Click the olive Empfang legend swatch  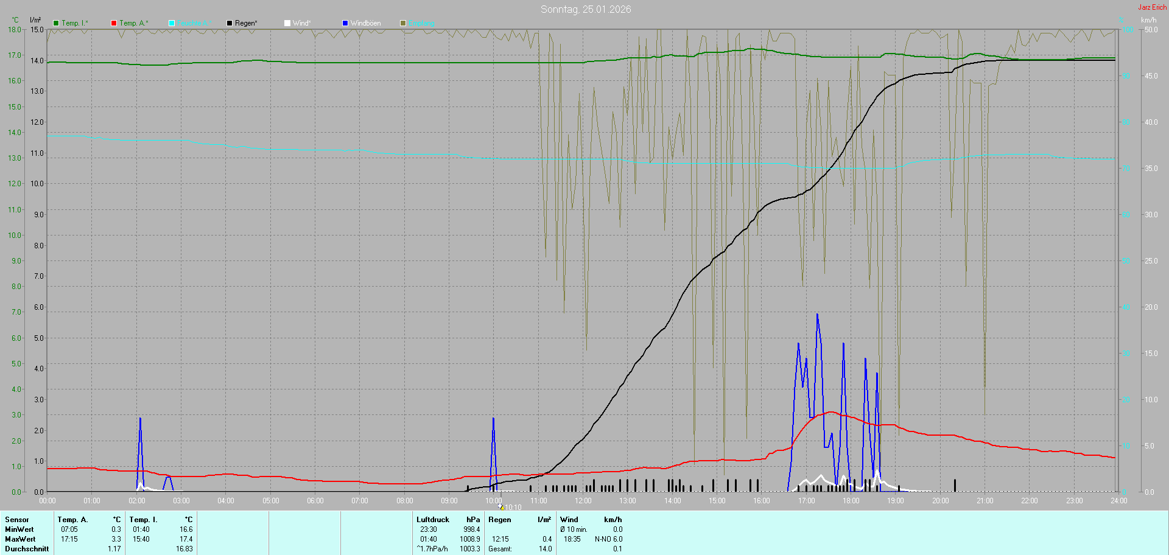point(403,23)
